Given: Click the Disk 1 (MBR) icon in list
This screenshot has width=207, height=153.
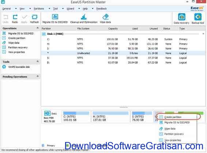Looking at the screenshot, I should 44,34.
